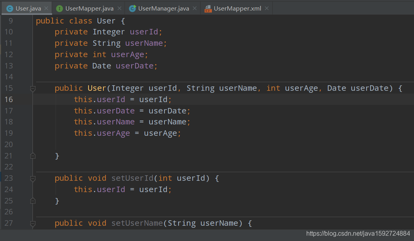This screenshot has width=414, height=241.
Task: Click the userName field on line 11
Action: [144, 43]
